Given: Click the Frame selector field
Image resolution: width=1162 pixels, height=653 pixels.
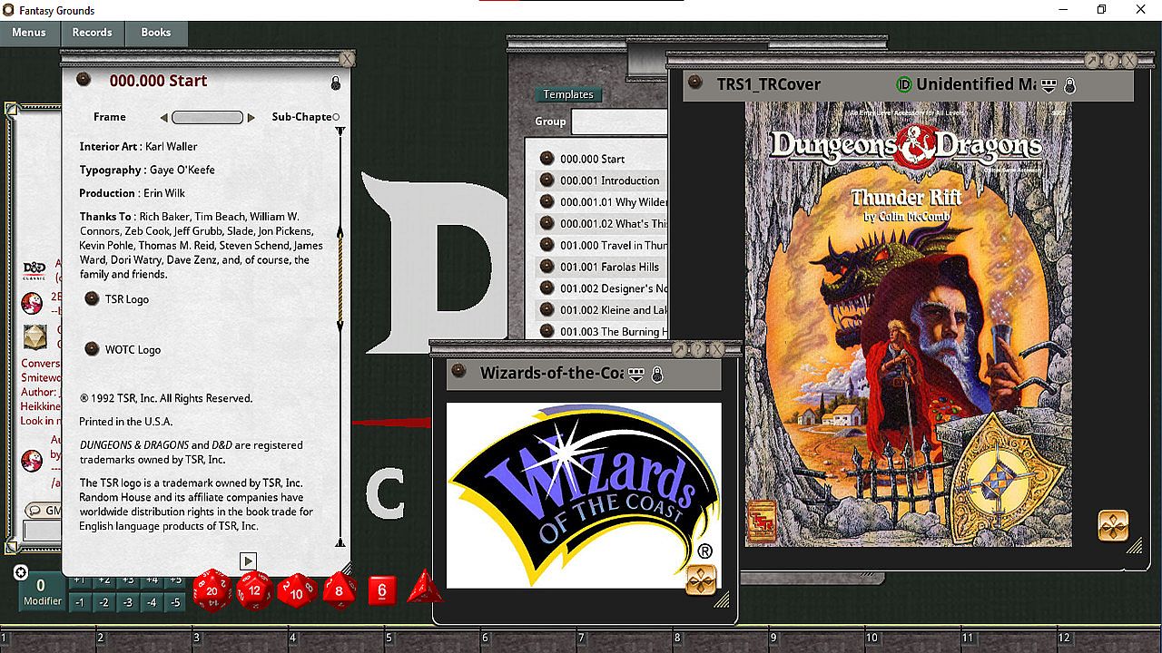Looking at the screenshot, I should (x=207, y=117).
